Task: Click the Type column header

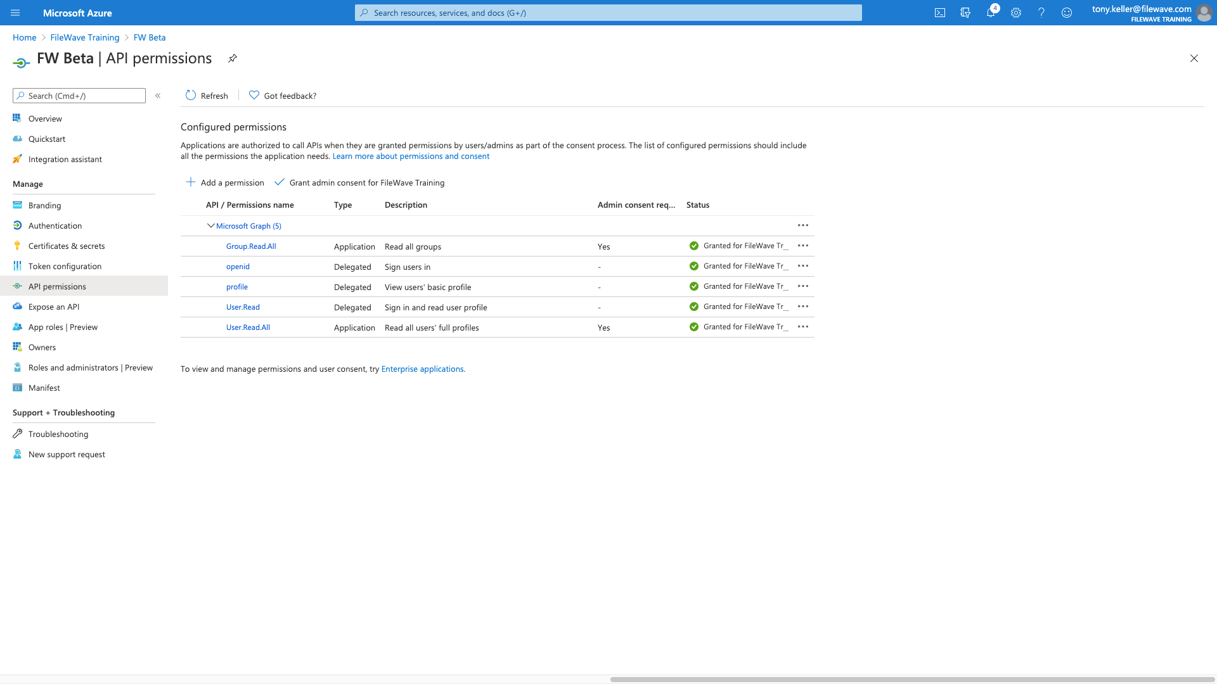Action: pyautogui.click(x=343, y=205)
